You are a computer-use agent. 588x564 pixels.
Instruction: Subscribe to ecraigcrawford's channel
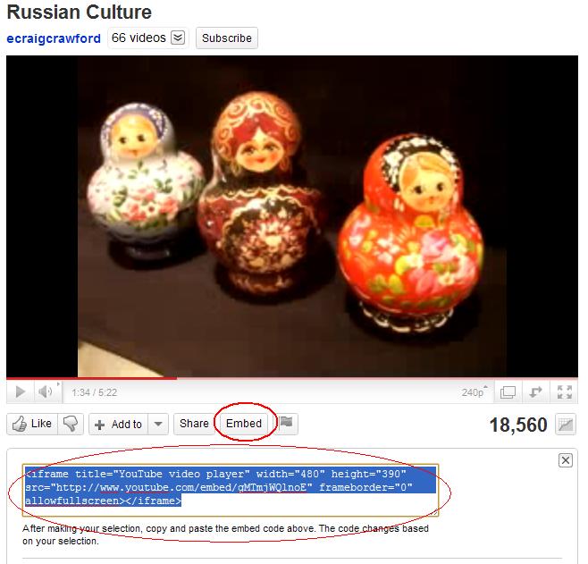tap(226, 38)
